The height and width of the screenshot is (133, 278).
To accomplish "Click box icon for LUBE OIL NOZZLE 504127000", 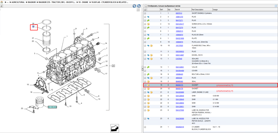I will pyautogui.click(x=148, y=110).
